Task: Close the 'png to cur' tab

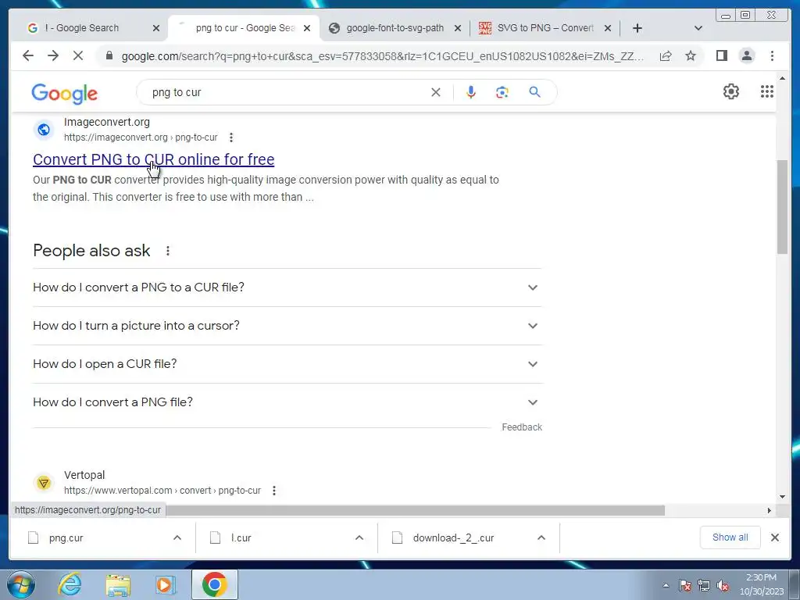Action: point(306,28)
